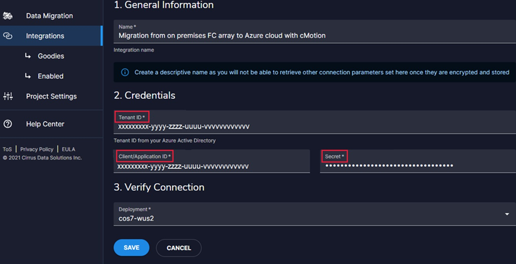The width and height of the screenshot is (516, 264).
Task: Click the Data Migration truck icon
Action: (8, 16)
